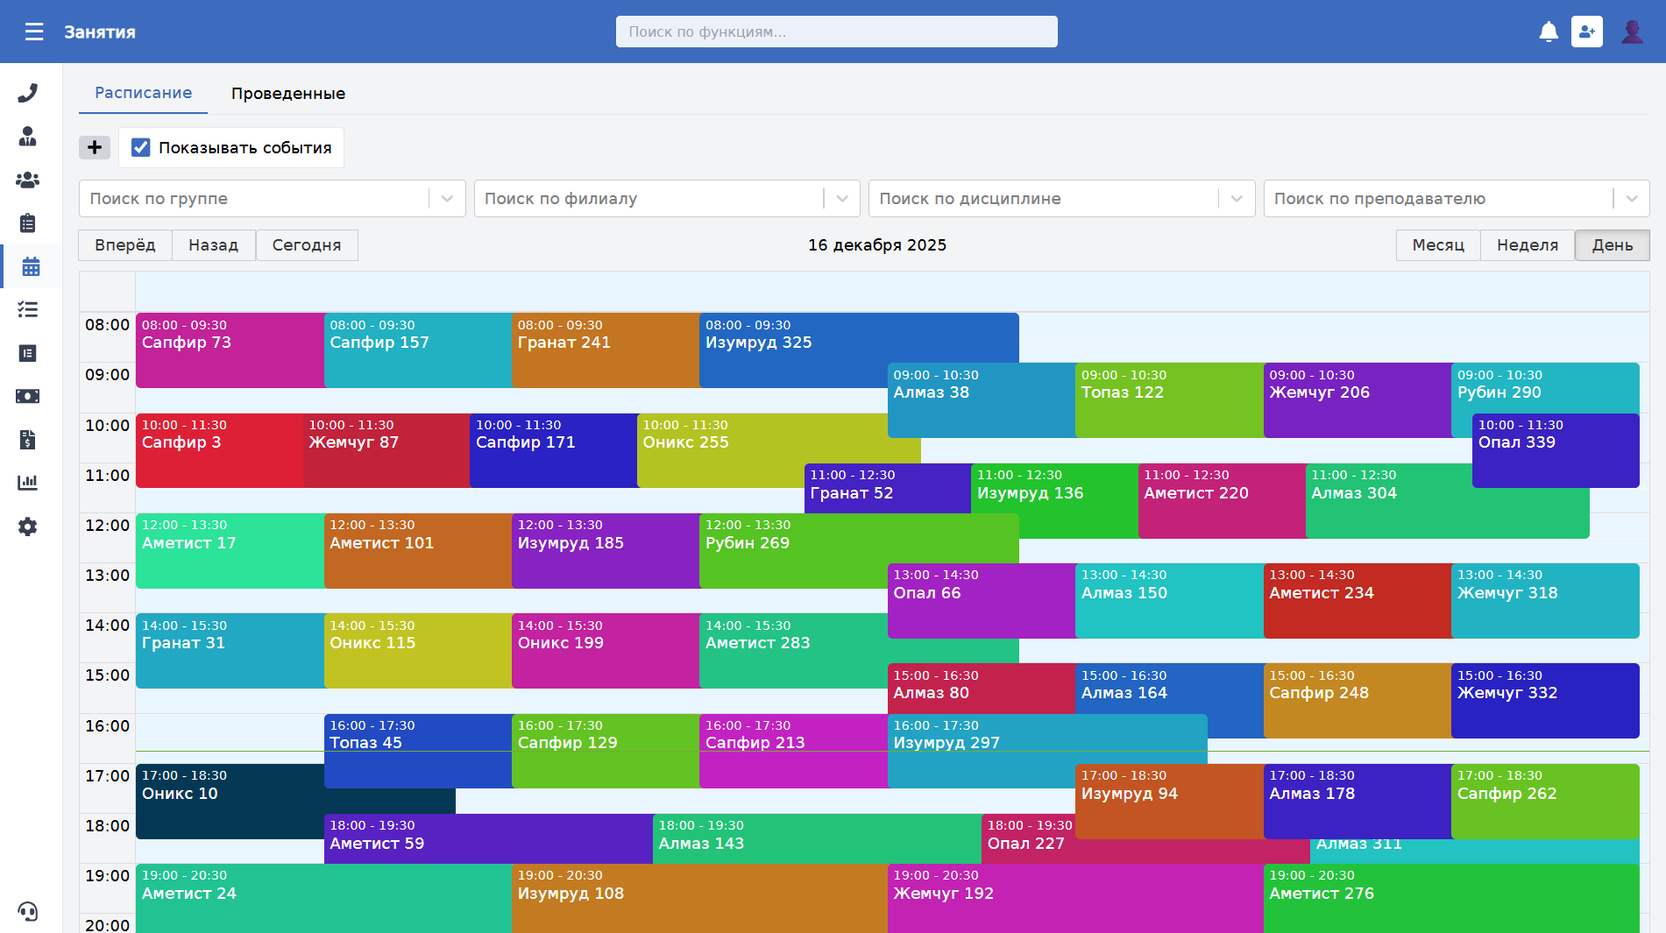This screenshot has height=933, width=1666.
Task: Open the hamburger navigation menu
Action: point(34,32)
